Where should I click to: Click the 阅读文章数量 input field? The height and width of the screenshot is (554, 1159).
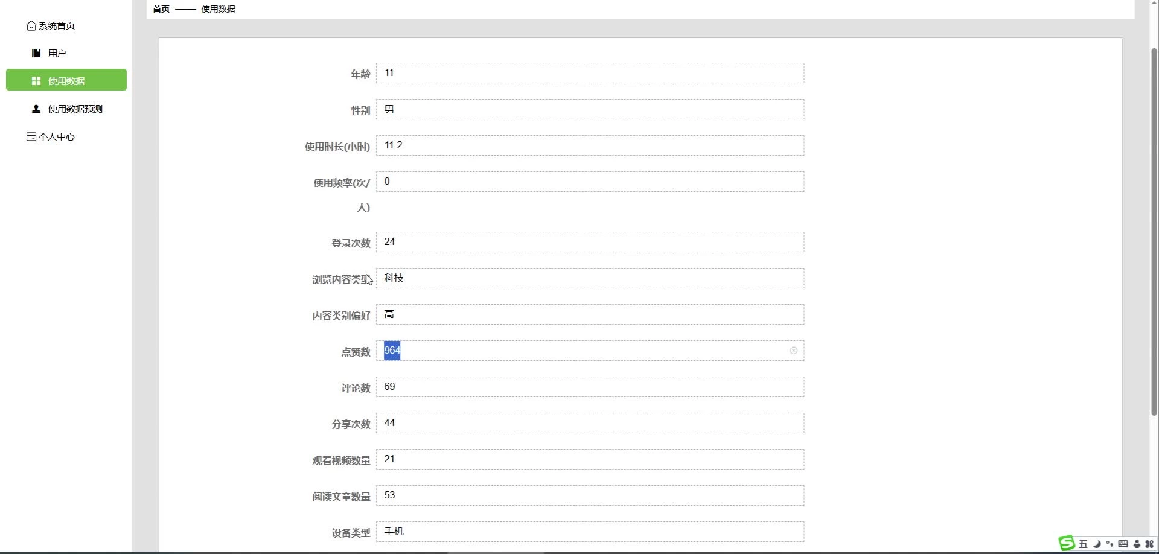pyautogui.click(x=590, y=495)
